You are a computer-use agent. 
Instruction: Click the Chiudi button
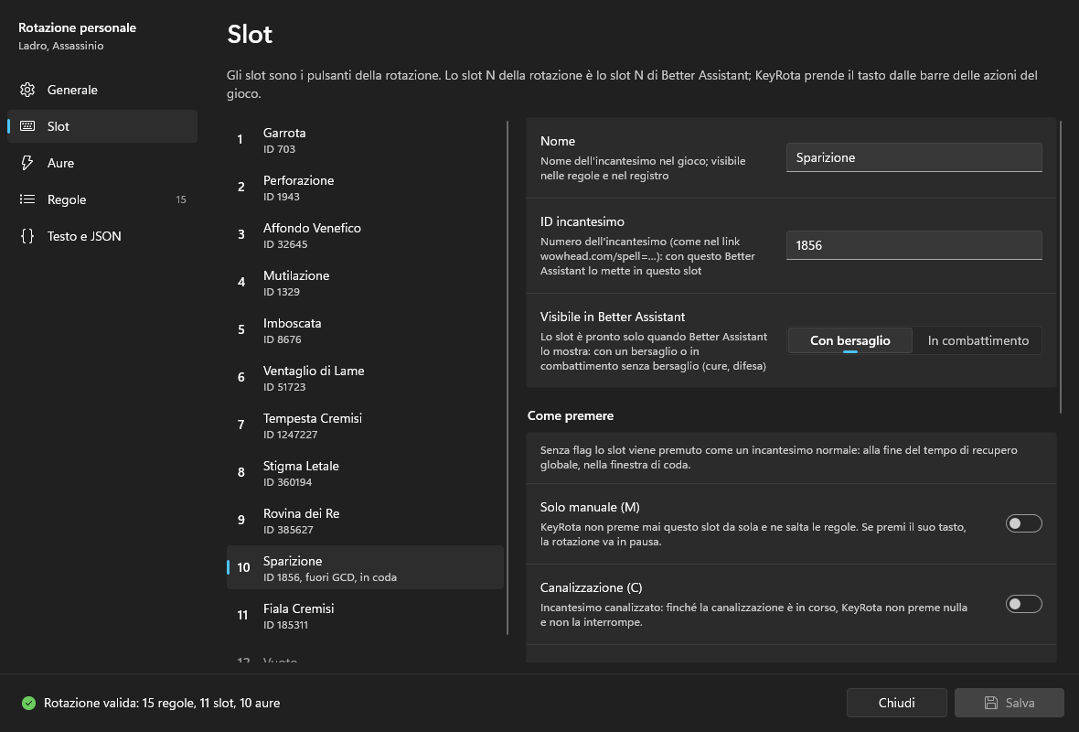[x=897, y=703]
